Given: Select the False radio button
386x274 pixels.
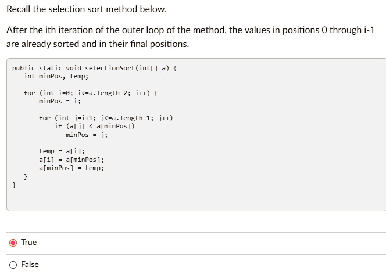Looking at the screenshot, I should [x=13, y=265].
